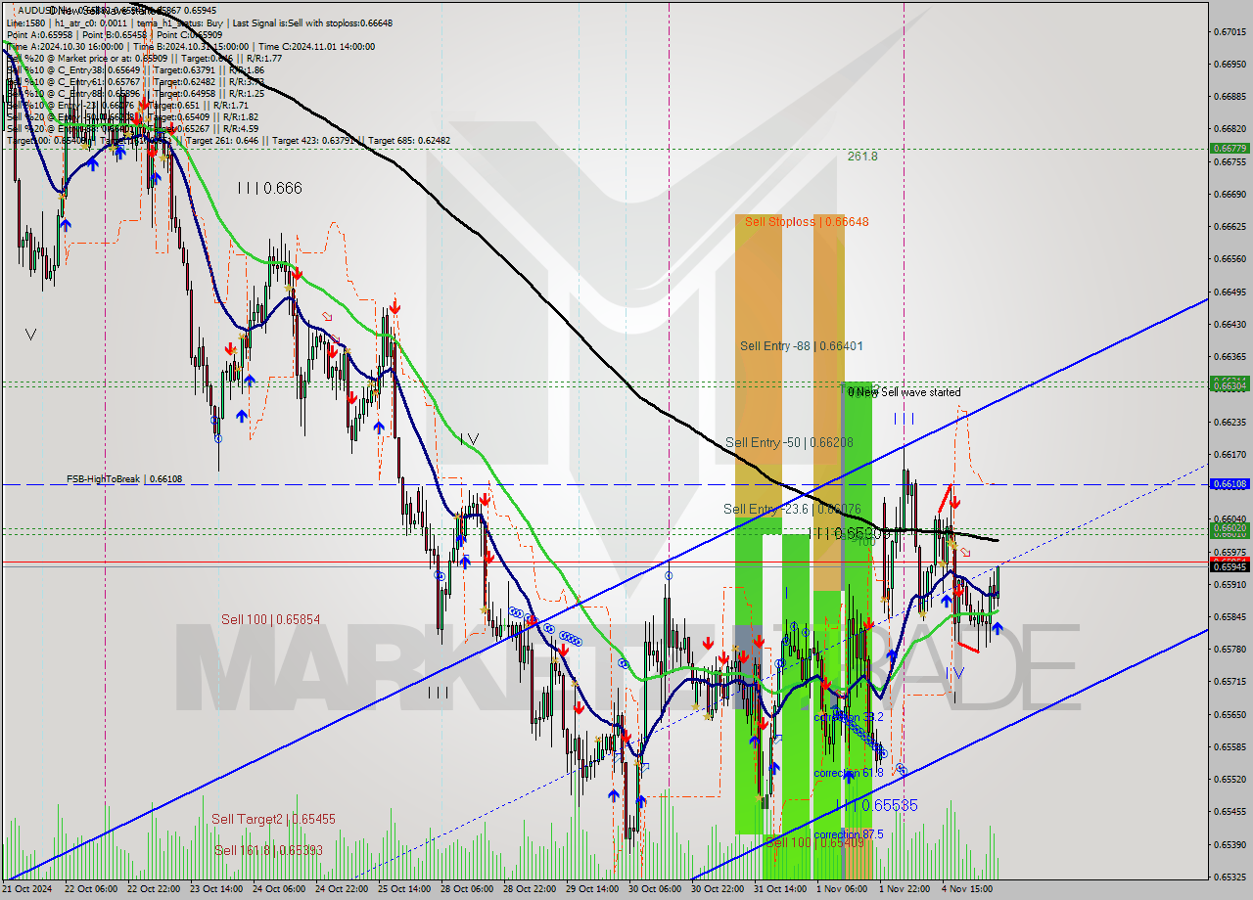This screenshot has height=900, width=1253.
Task: Click the 0.66170 price axis label
Action: click(x=1230, y=454)
